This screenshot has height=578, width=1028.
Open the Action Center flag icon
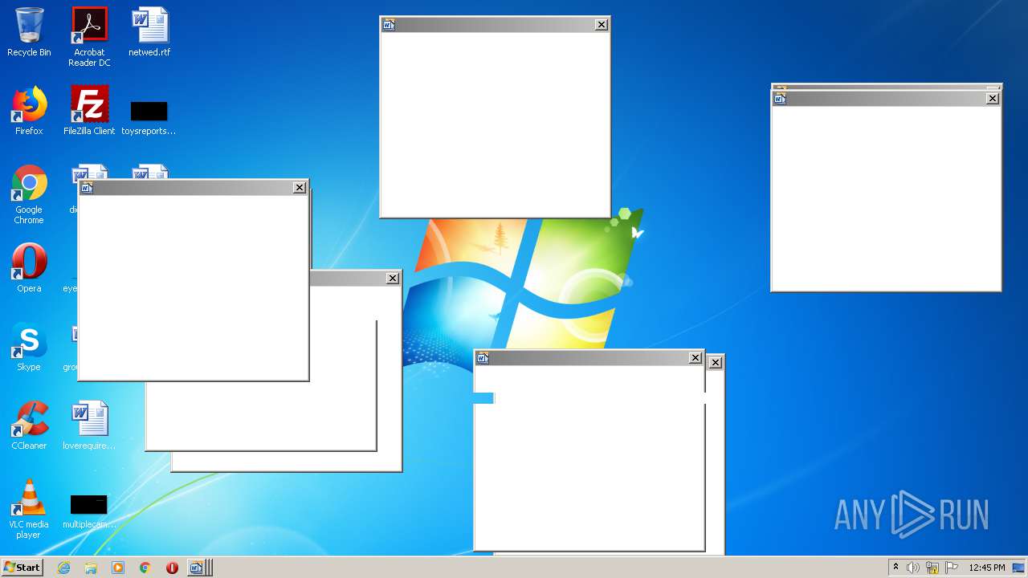(952, 568)
